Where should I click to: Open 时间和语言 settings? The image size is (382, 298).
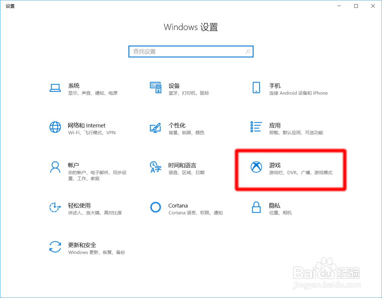(x=182, y=166)
